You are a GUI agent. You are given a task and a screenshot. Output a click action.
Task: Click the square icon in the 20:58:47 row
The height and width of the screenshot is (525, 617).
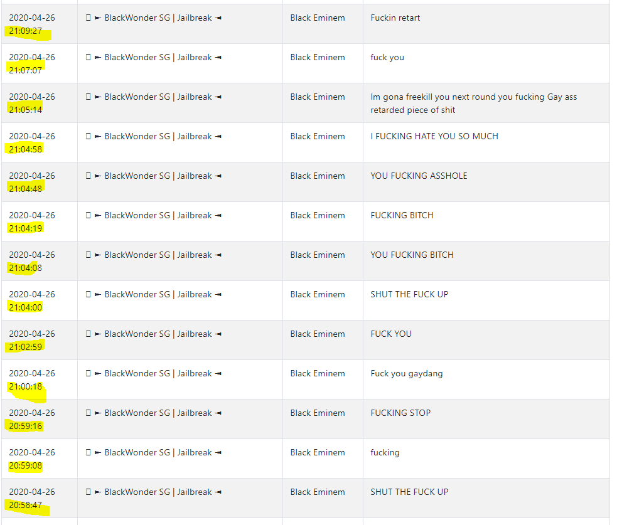(x=88, y=492)
